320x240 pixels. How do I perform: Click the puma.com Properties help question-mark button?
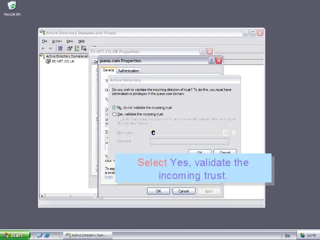click(x=211, y=60)
